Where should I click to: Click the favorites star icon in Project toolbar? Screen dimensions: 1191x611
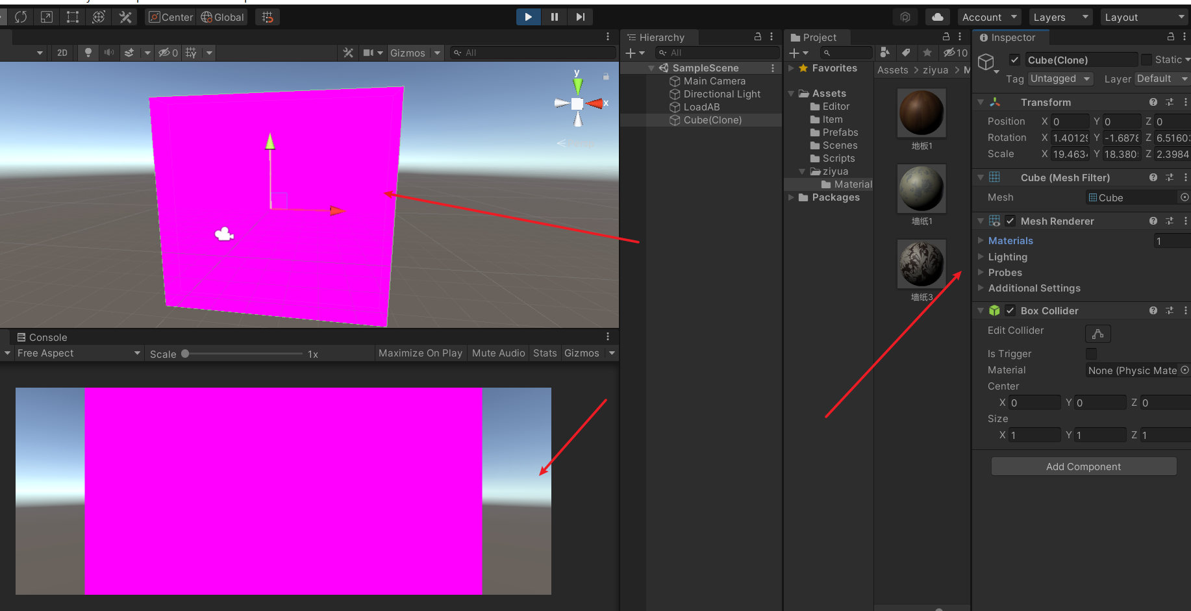coord(927,52)
